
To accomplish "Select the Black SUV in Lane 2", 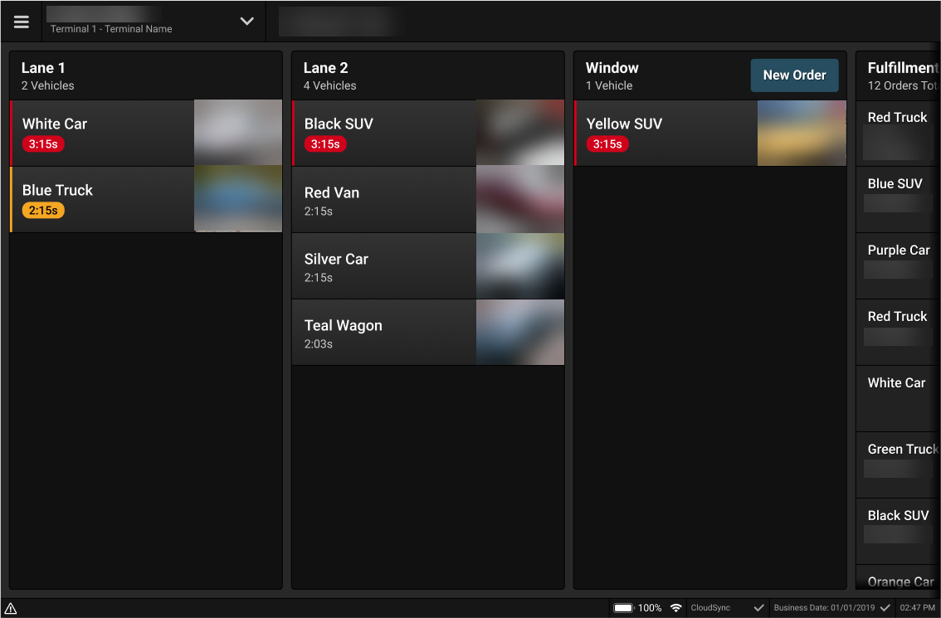I will 382,133.
